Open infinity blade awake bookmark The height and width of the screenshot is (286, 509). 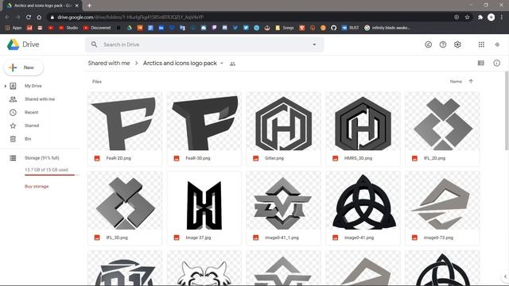point(387,28)
